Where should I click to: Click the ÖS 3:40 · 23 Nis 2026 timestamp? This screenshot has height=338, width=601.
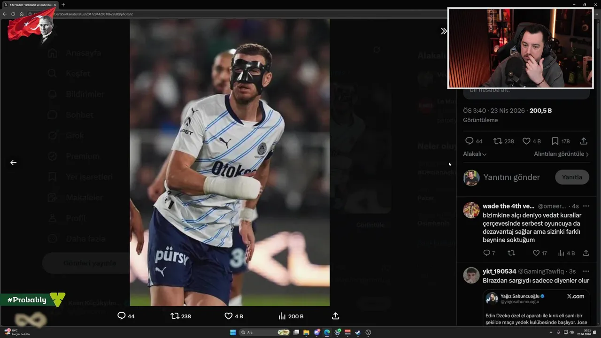pos(494,111)
